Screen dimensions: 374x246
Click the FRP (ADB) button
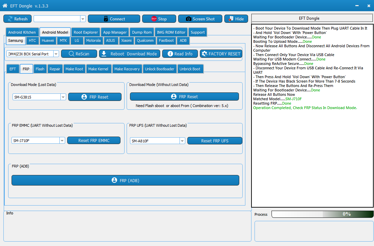pyautogui.click(x=125, y=180)
